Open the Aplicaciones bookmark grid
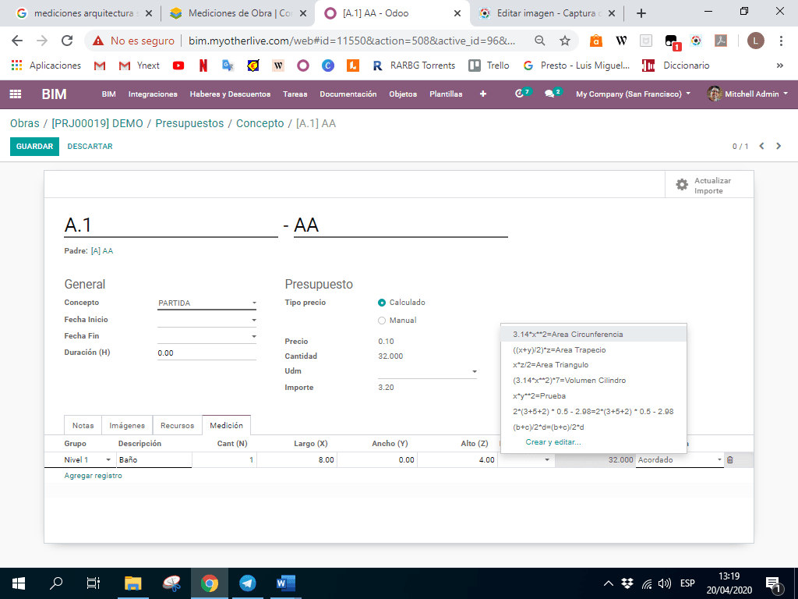798x599 pixels. [46, 66]
